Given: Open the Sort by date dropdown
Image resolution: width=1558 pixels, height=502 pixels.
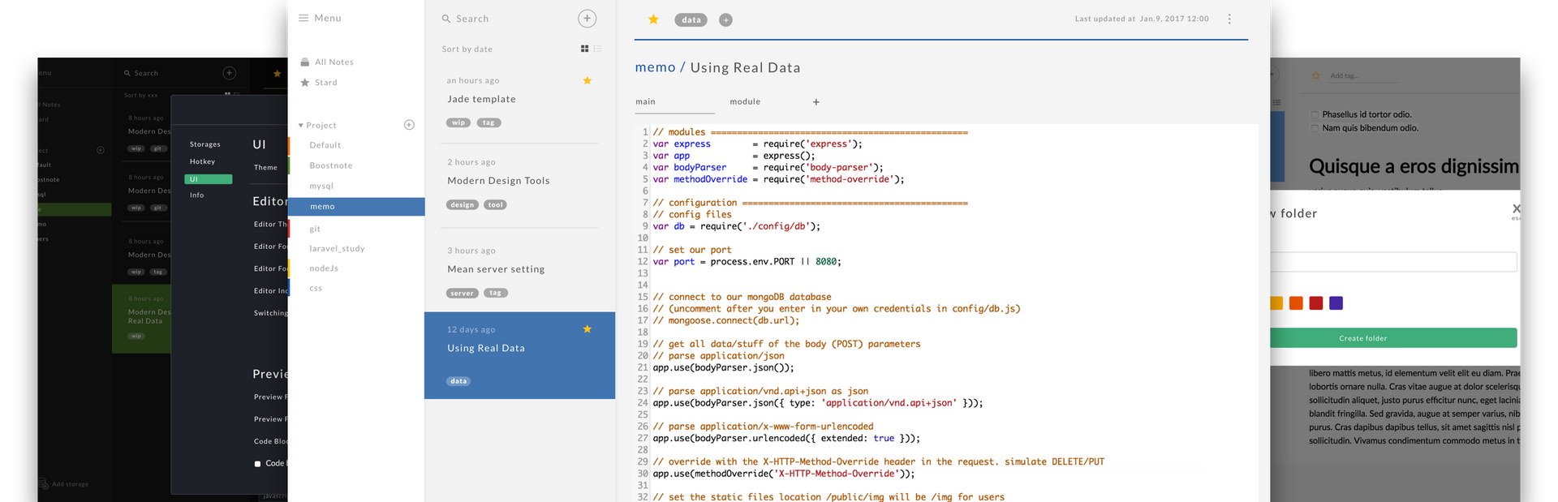Looking at the screenshot, I should 467,49.
